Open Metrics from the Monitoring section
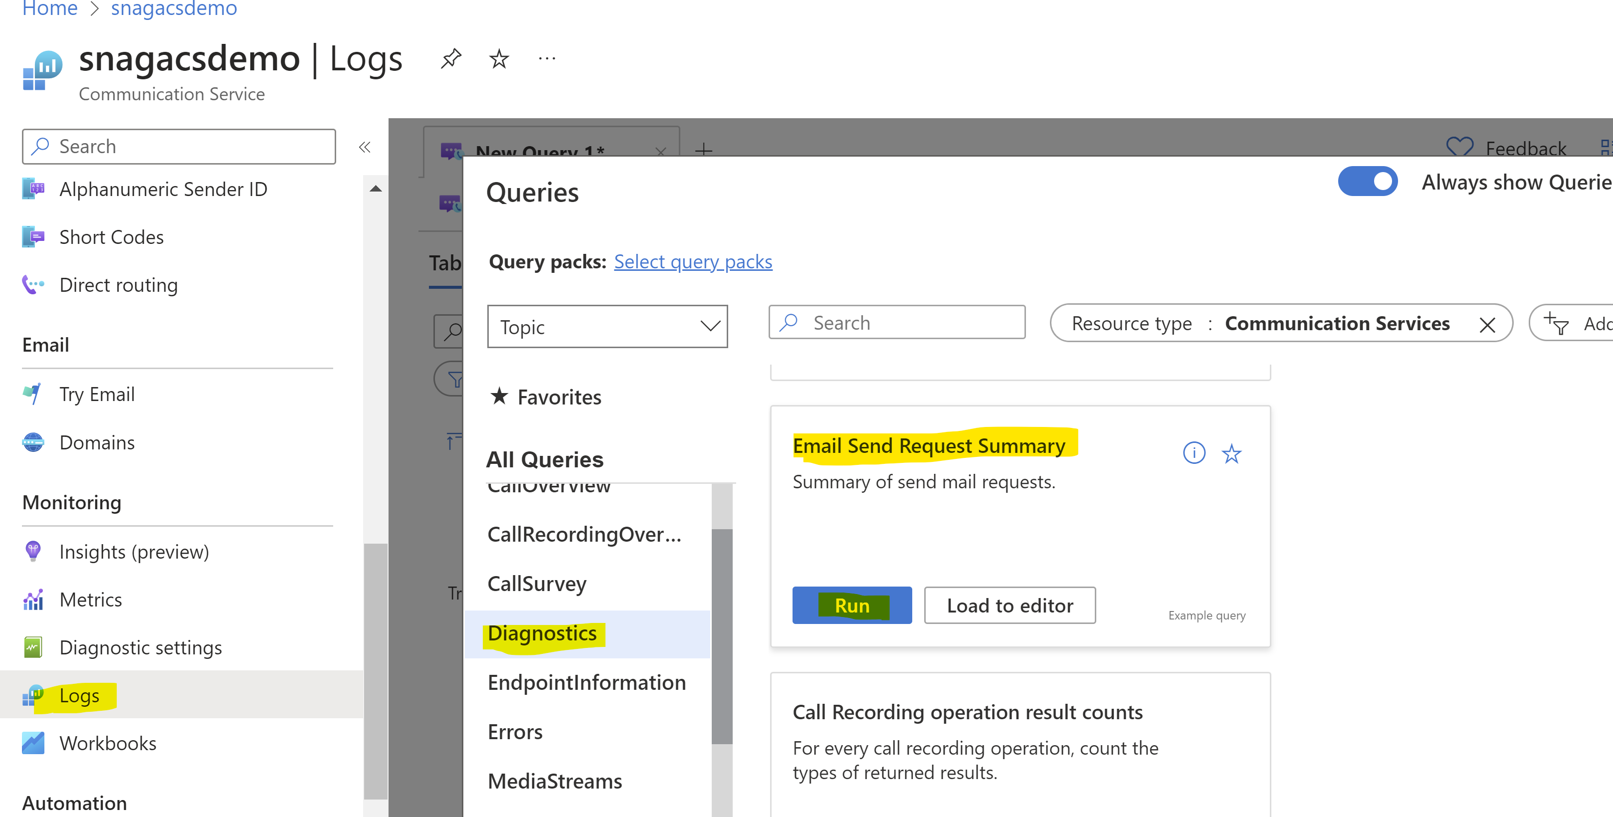The image size is (1613, 817). coord(90,600)
